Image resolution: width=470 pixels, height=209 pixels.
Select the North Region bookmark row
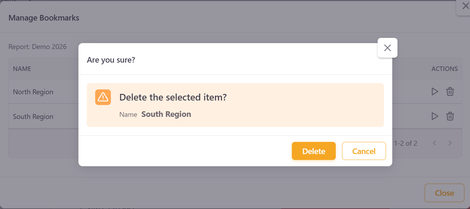pyautogui.click(x=33, y=91)
